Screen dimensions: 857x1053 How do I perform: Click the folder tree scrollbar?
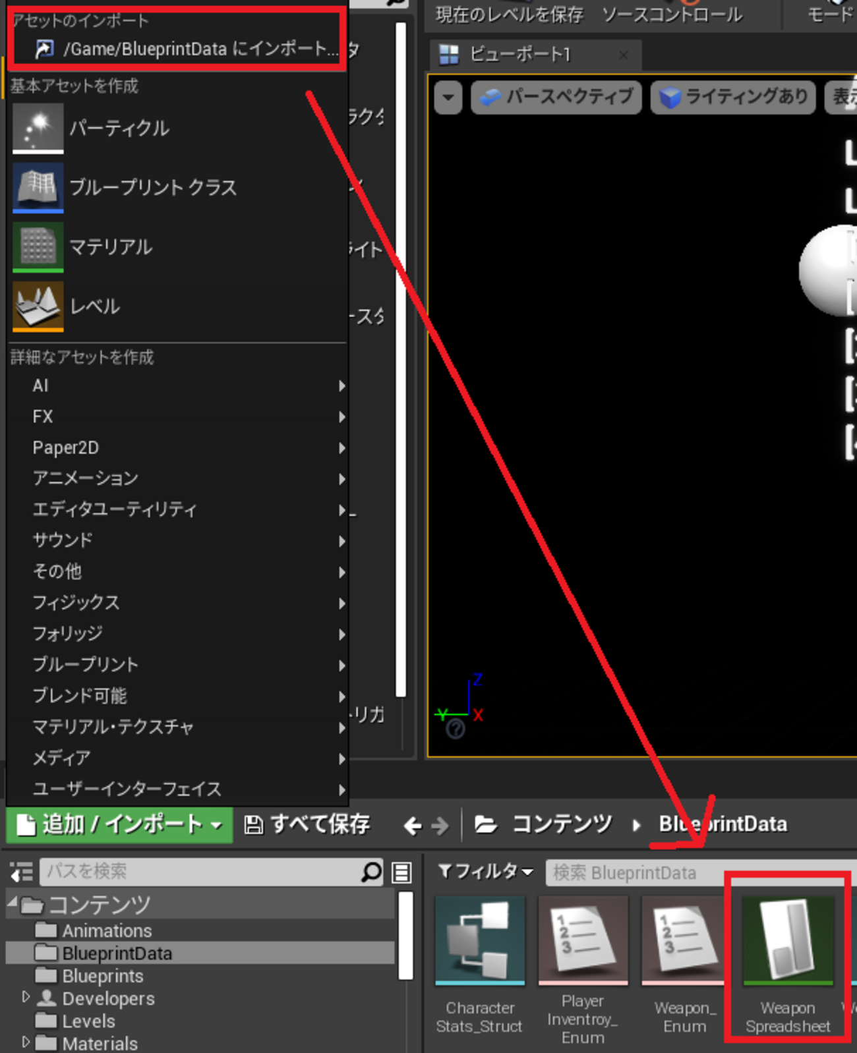407,934
